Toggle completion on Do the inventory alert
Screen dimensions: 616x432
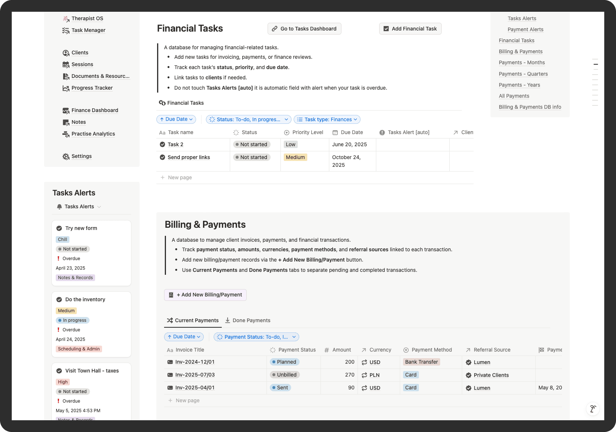point(59,299)
